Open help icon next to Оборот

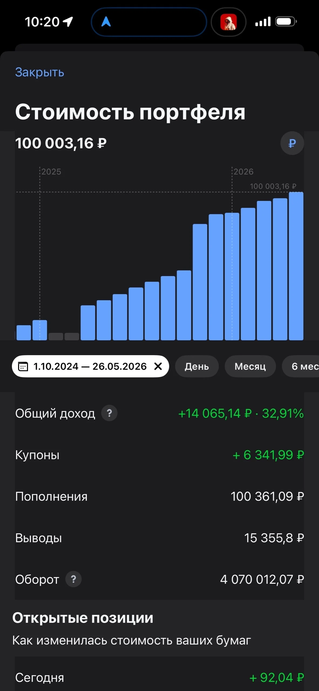coord(73,579)
